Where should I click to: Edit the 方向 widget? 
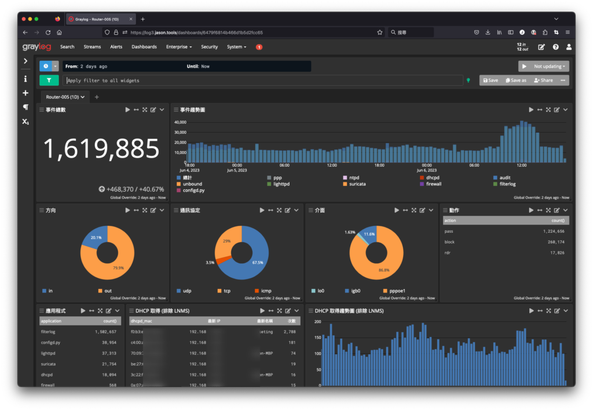tap(153, 210)
